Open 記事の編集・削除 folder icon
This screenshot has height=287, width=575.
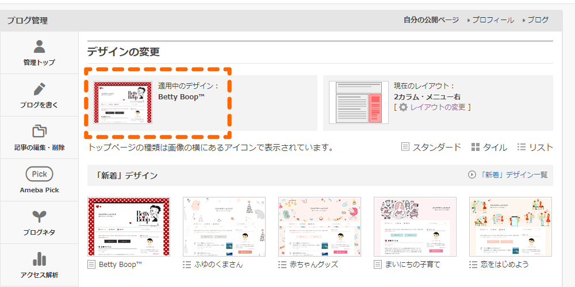(x=39, y=132)
